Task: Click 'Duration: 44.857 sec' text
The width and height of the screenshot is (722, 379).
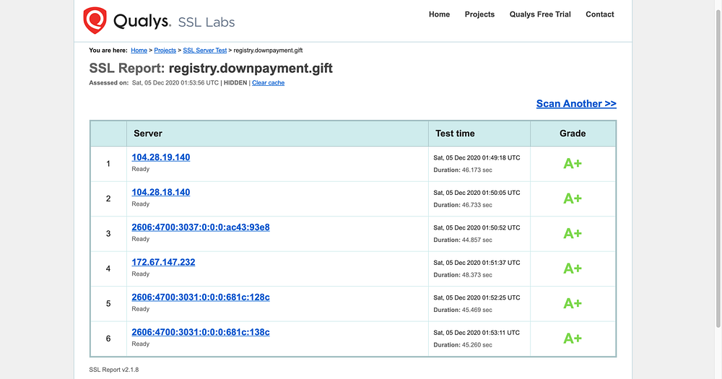Action: (x=463, y=240)
